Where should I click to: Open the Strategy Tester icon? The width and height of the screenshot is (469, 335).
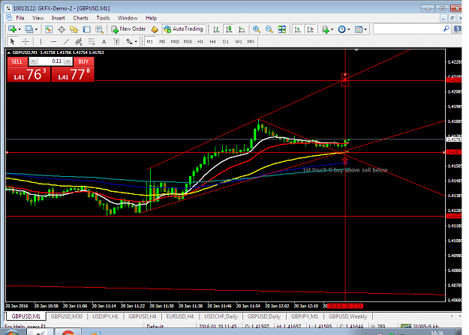click(x=99, y=29)
